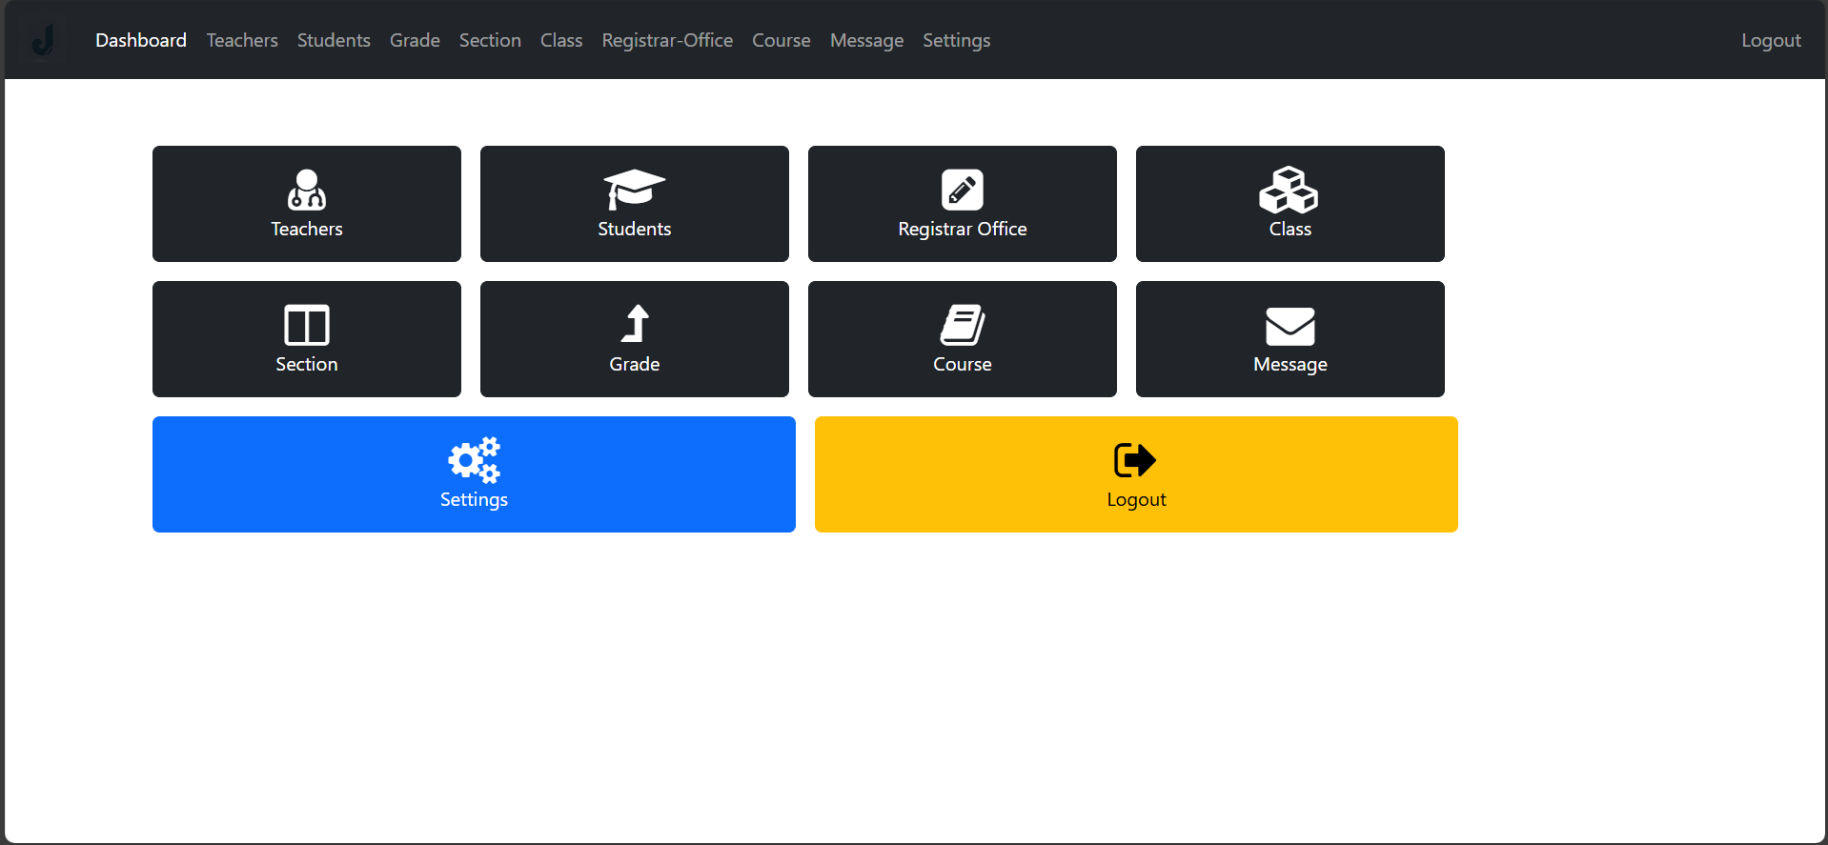Navigate to Course in the top navbar
1828x845 pixels.
781,40
